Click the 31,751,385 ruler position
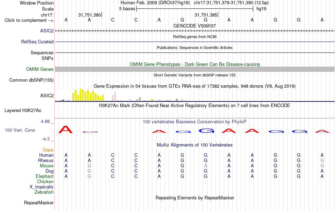This screenshot has width=335, height=211. pos(206,15)
